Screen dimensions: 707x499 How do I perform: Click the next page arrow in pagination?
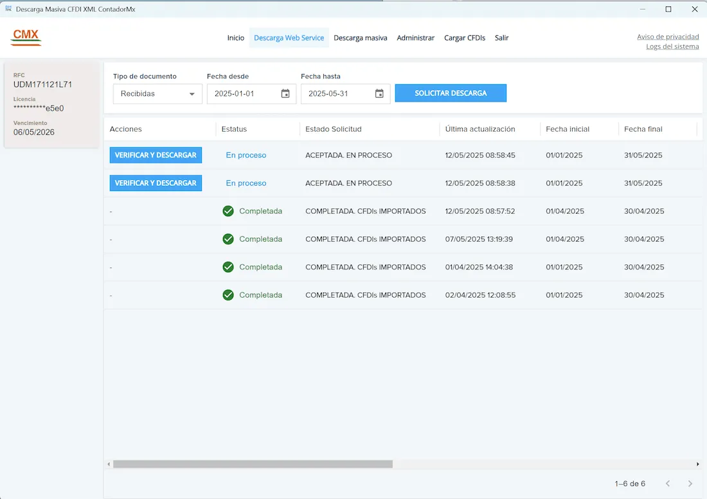(690, 484)
